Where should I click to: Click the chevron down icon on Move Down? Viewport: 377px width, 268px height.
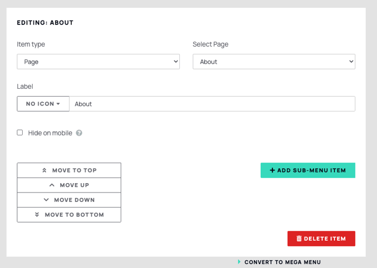[46, 200]
